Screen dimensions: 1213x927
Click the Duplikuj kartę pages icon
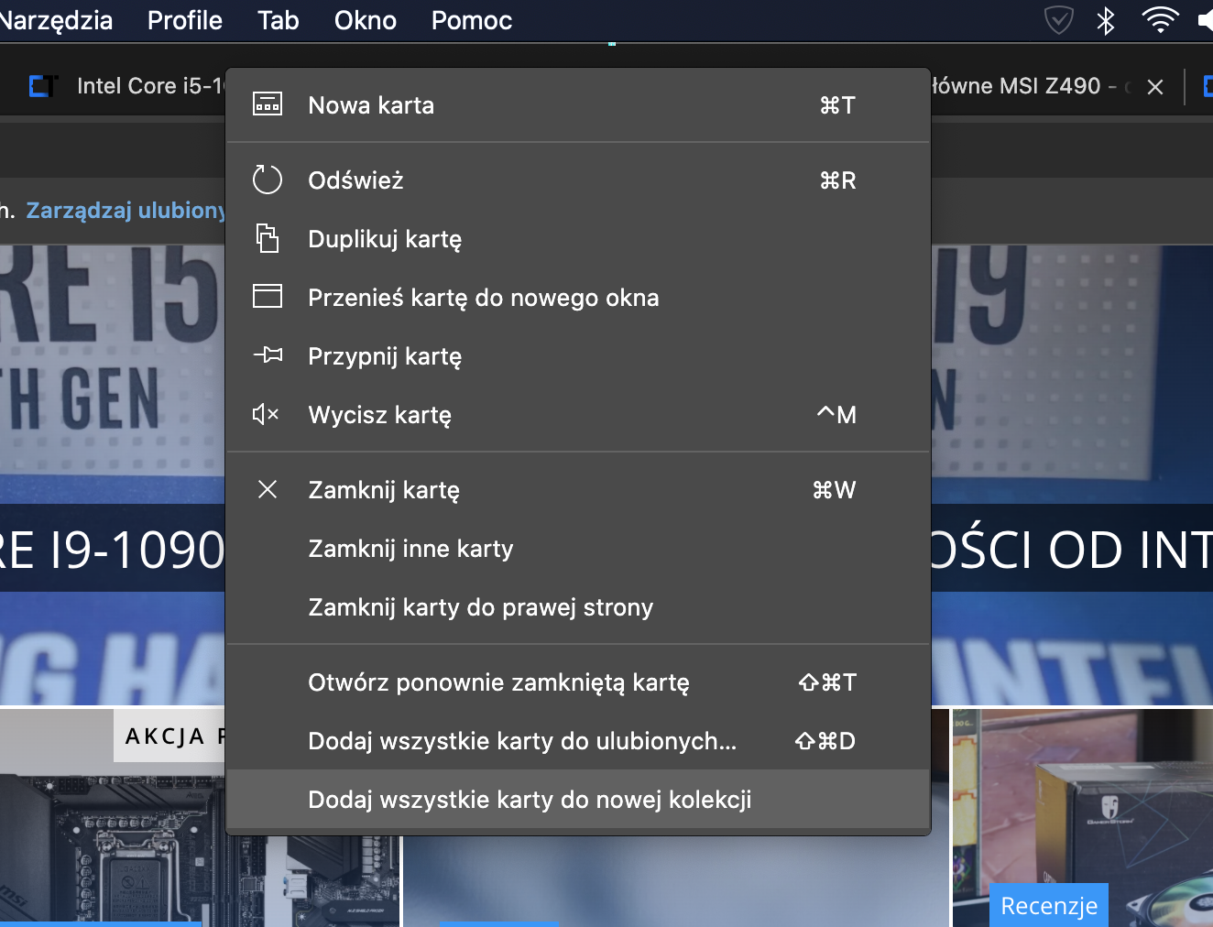pos(267,238)
